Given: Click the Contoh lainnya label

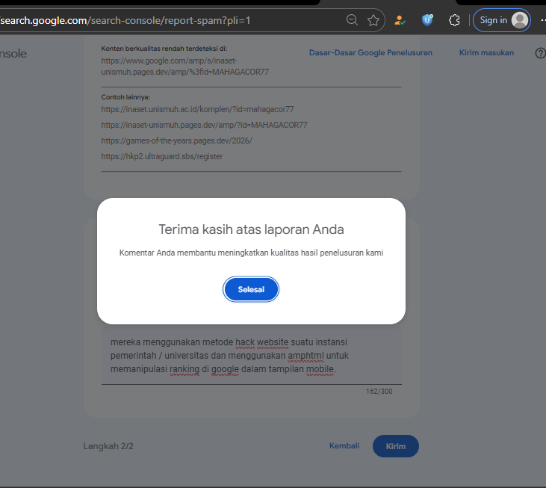Looking at the screenshot, I should [x=125, y=97].
